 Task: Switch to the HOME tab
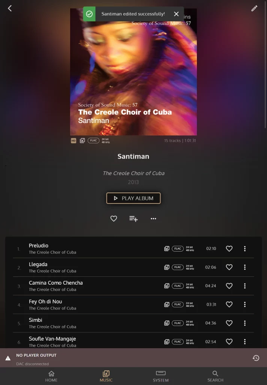tap(51, 376)
